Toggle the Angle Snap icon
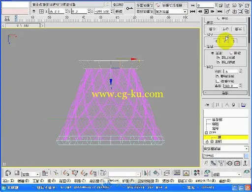Image resolution: width=252 pixels, height=192 pixels. pyautogui.click(x=75, y=173)
